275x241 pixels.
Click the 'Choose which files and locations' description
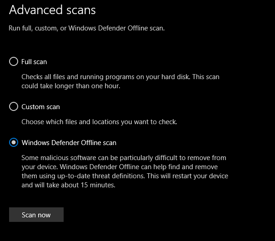coord(99,122)
